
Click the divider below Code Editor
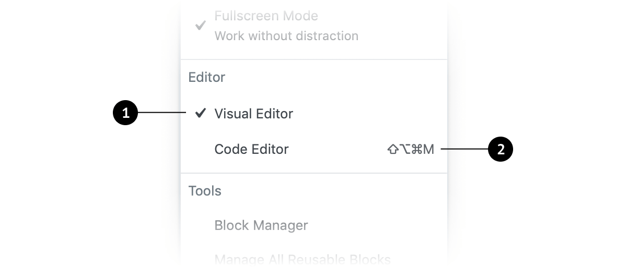314,173
